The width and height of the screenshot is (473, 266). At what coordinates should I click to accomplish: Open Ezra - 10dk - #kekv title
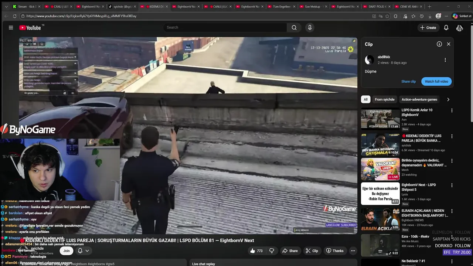[x=415, y=236]
